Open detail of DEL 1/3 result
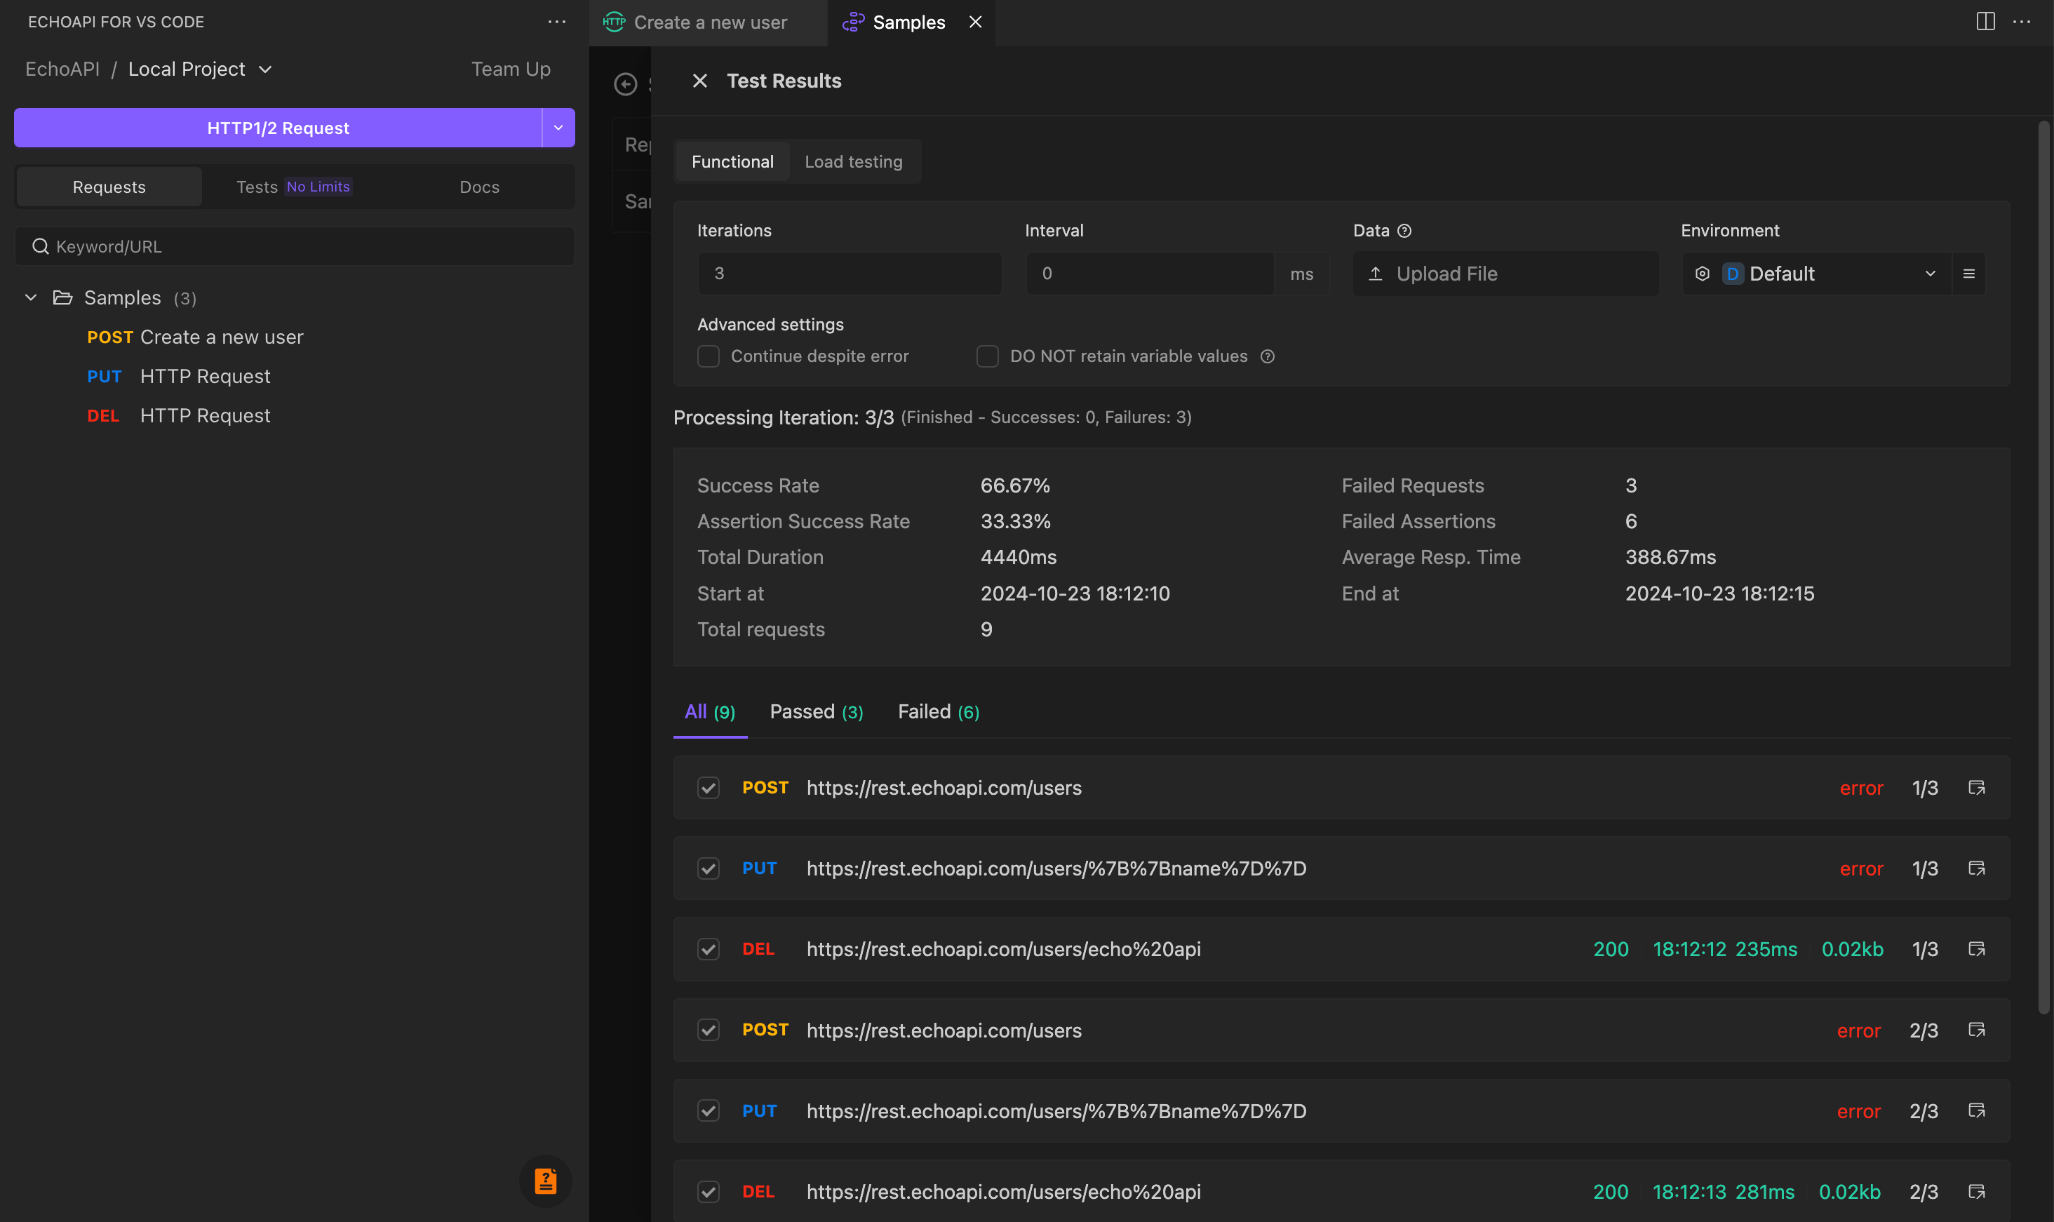This screenshot has width=2054, height=1222. coord(1976,949)
